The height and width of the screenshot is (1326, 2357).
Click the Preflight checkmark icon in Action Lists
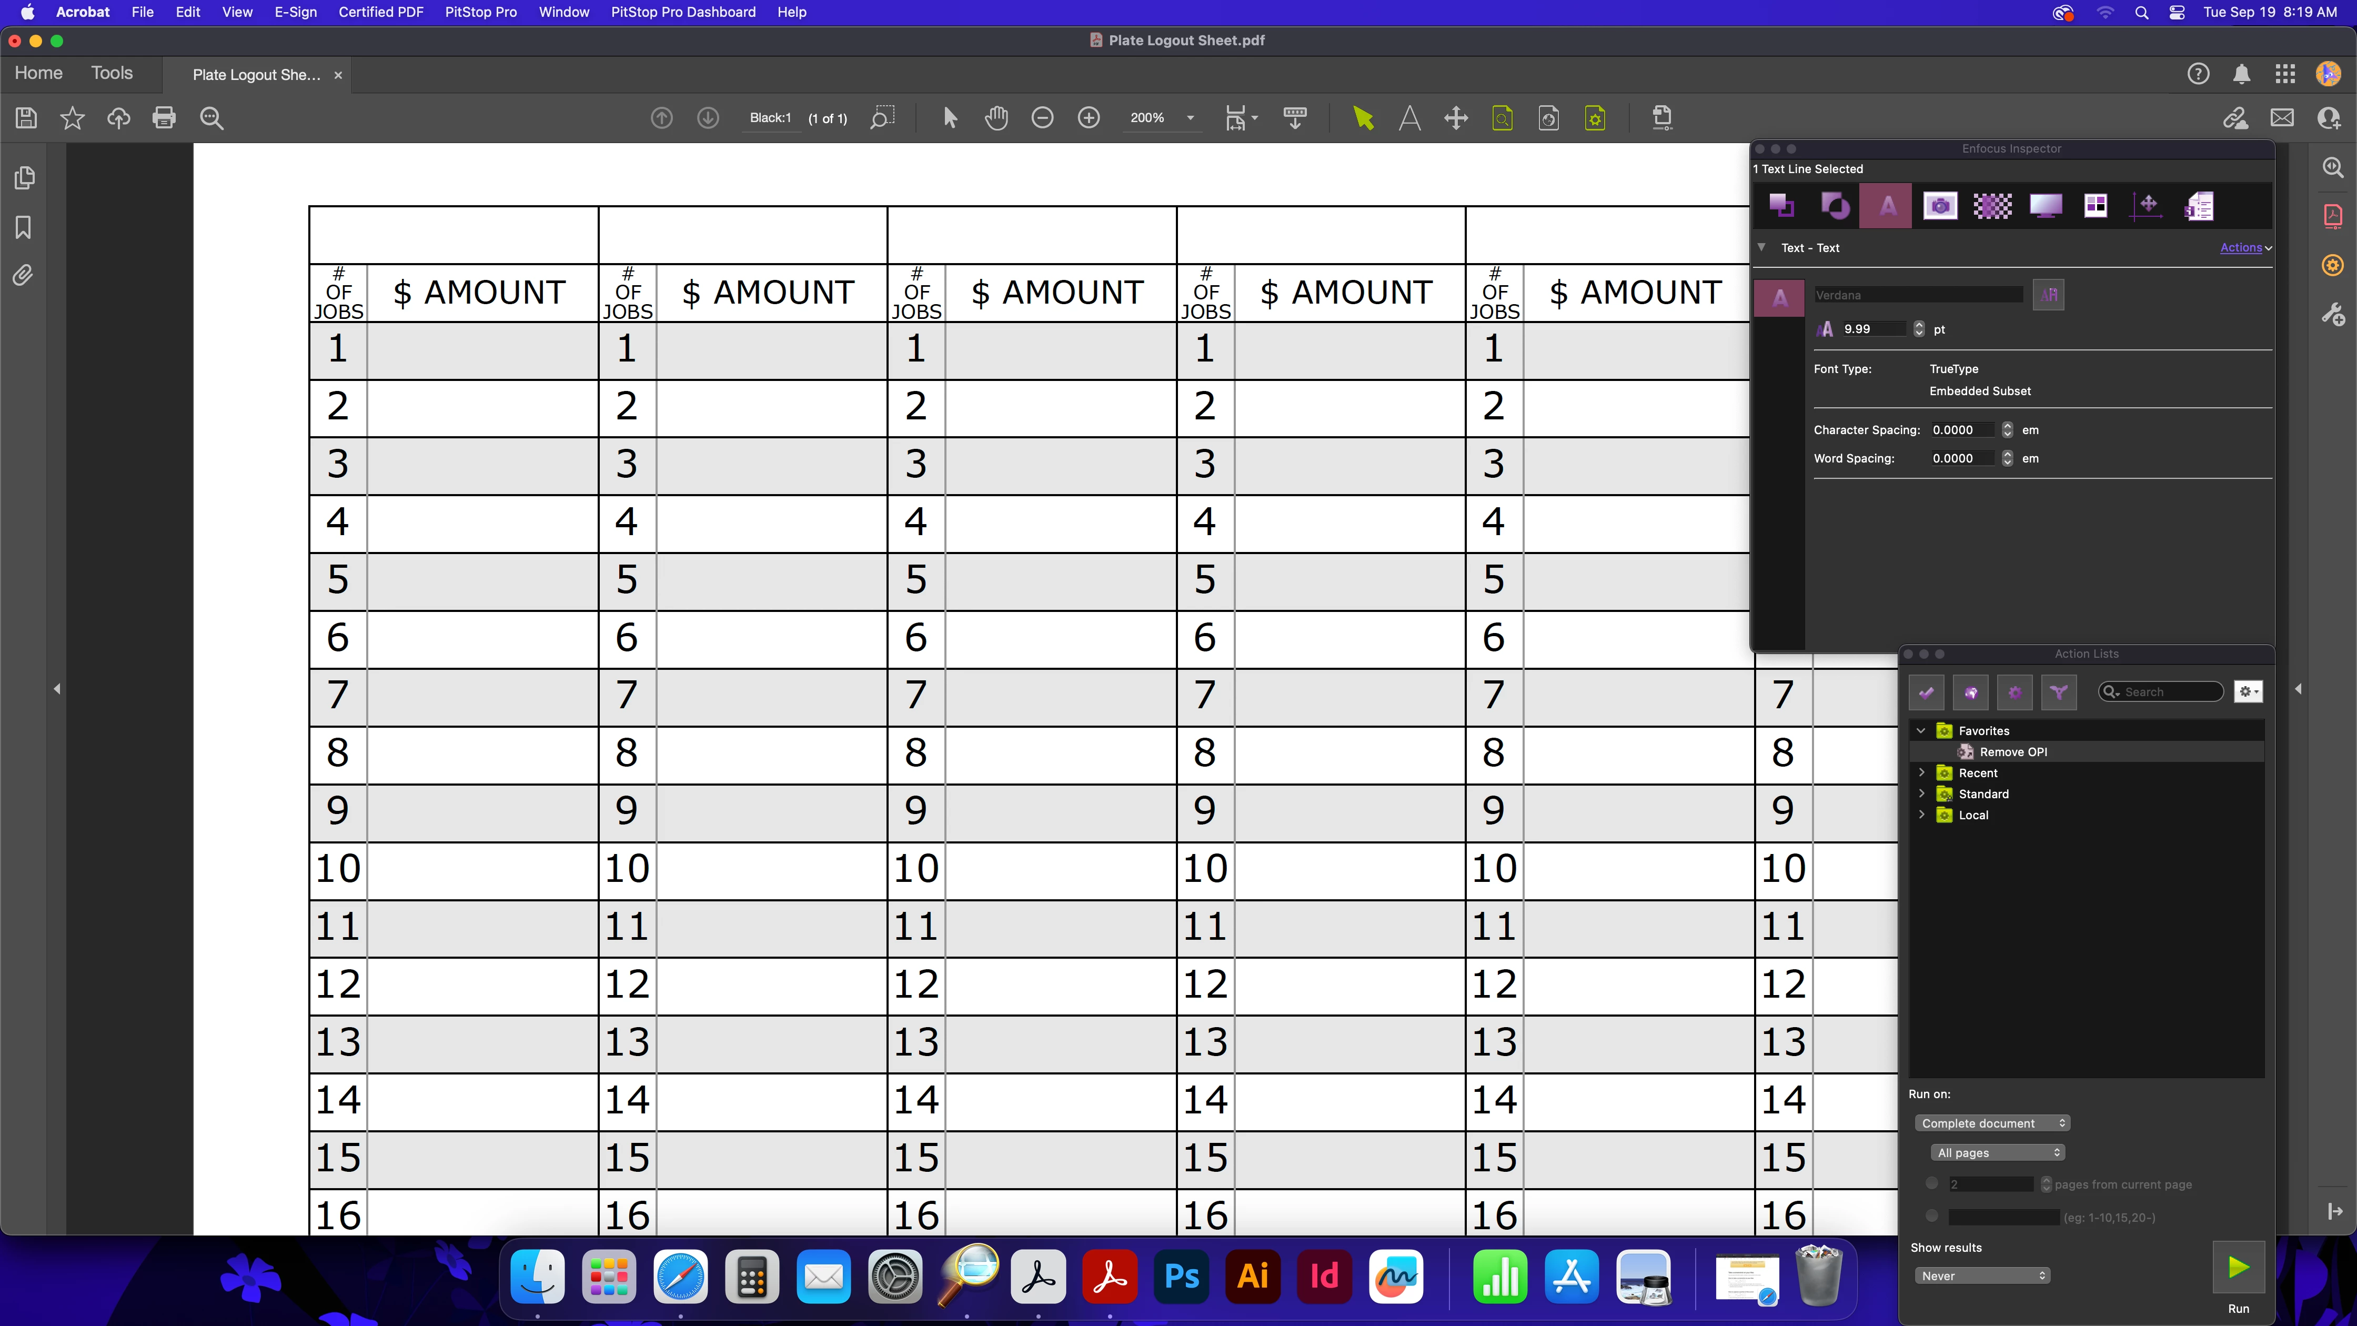1926,693
